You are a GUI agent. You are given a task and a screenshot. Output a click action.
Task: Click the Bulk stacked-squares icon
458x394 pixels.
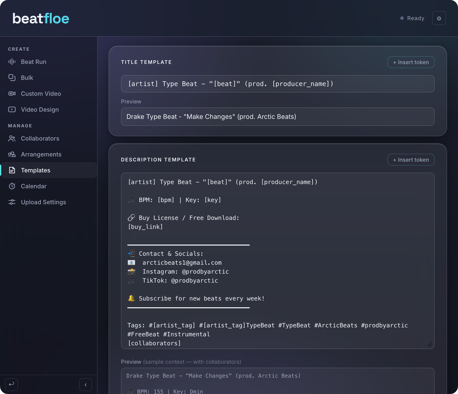coord(12,78)
